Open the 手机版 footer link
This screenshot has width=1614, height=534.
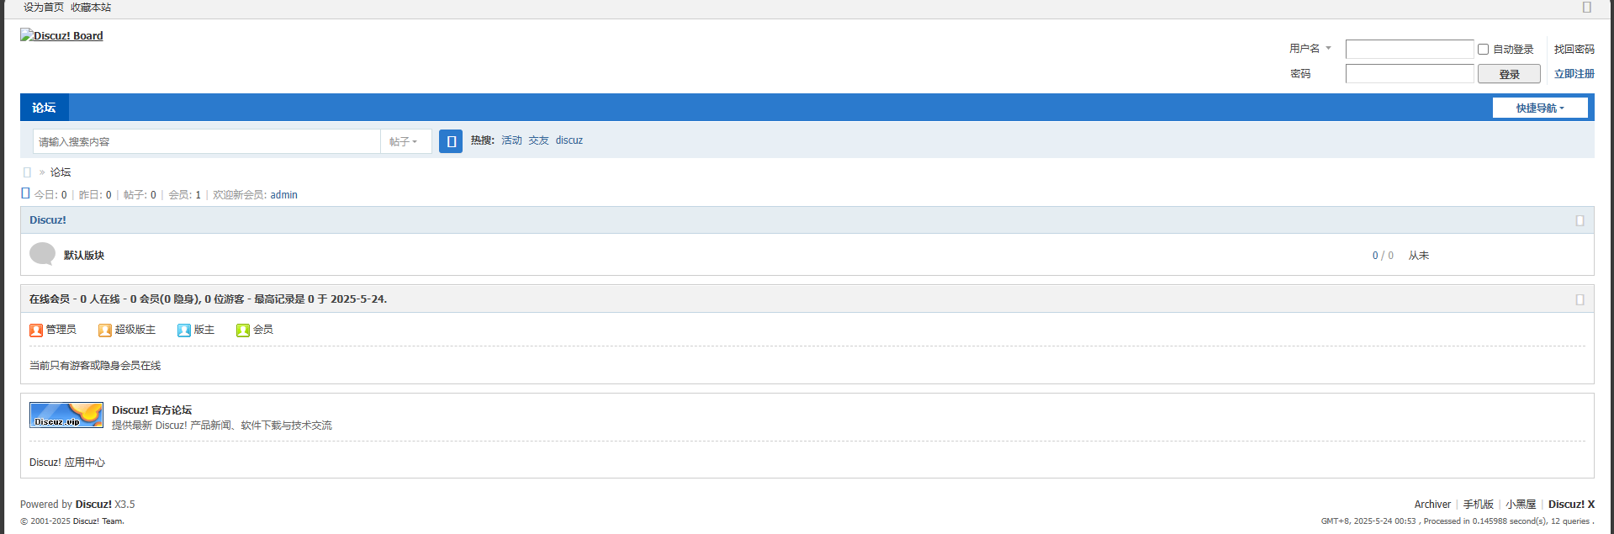(x=1478, y=505)
